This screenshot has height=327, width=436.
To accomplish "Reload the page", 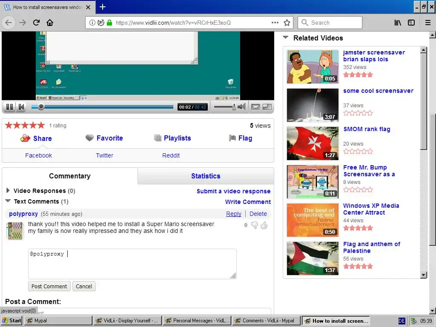I will pos(37,23).
